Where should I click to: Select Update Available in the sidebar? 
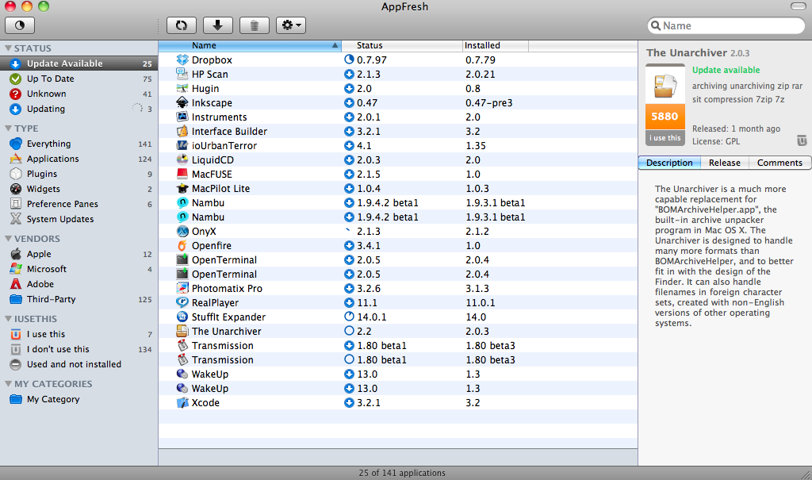79,63
